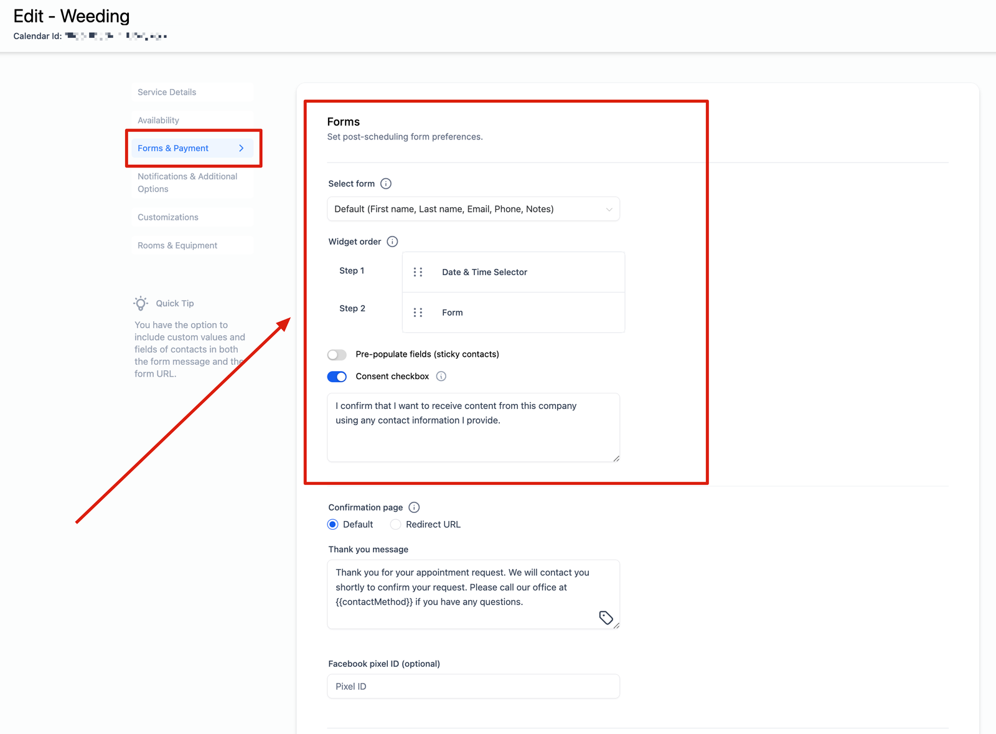Open the Service Details section

pyautogui.click(x=167, y=92)
